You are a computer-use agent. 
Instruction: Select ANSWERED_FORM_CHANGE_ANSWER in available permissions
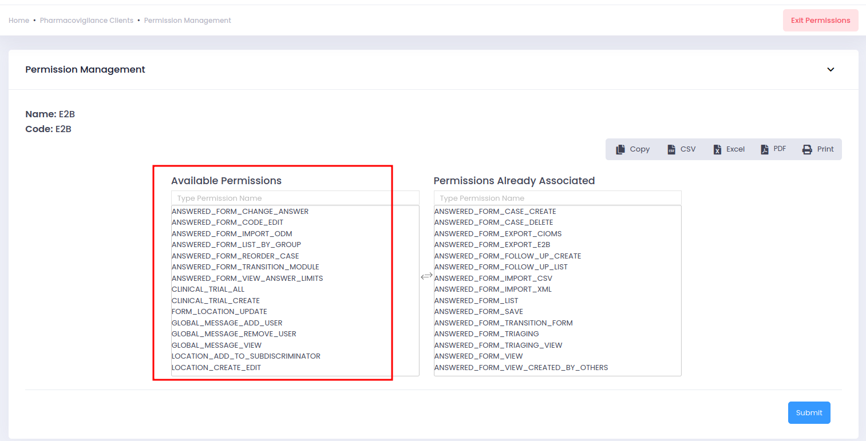coord(240,212)
